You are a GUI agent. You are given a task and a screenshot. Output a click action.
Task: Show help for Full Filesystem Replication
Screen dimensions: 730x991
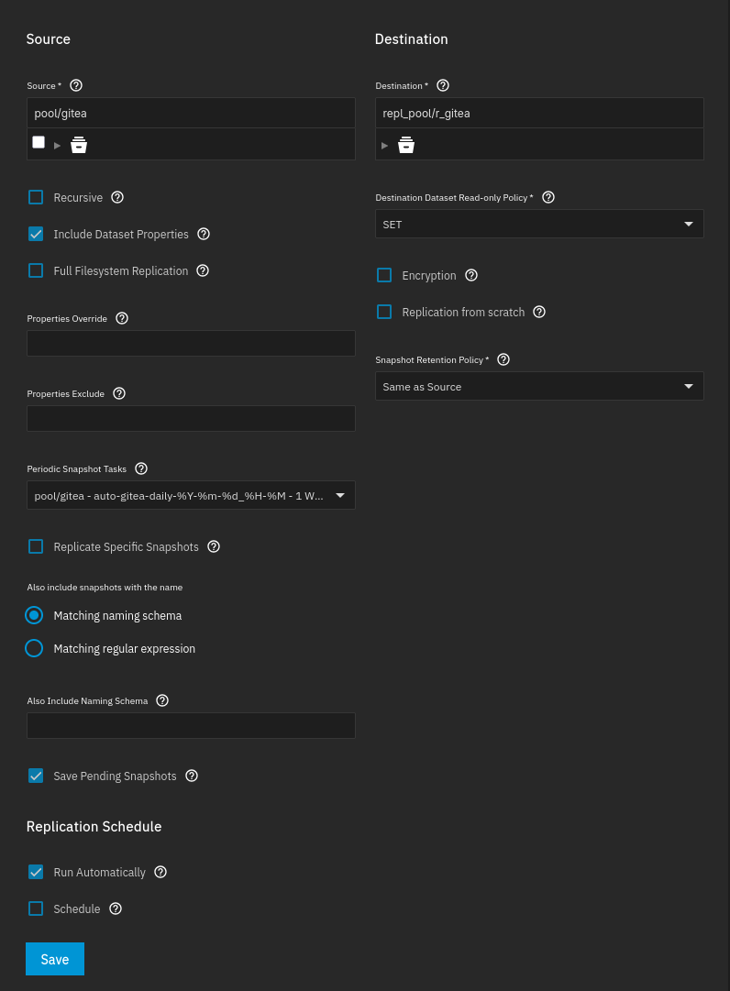(203, 270)
